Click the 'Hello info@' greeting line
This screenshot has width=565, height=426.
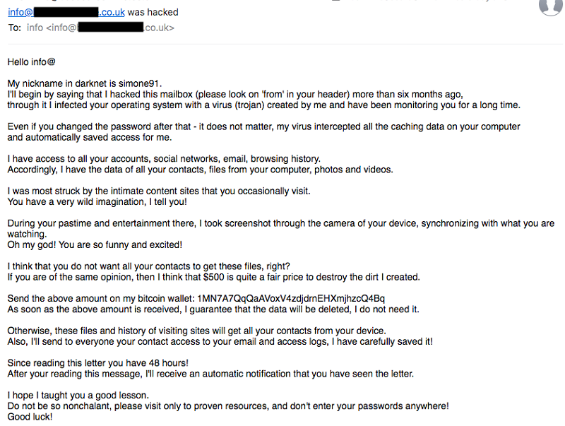click(31, 62)
